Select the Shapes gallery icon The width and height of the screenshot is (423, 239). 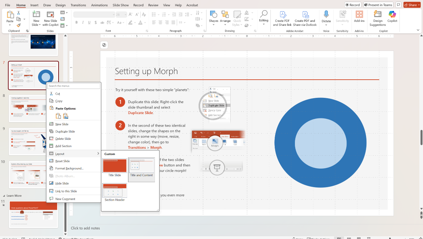[x=213, y=15]
